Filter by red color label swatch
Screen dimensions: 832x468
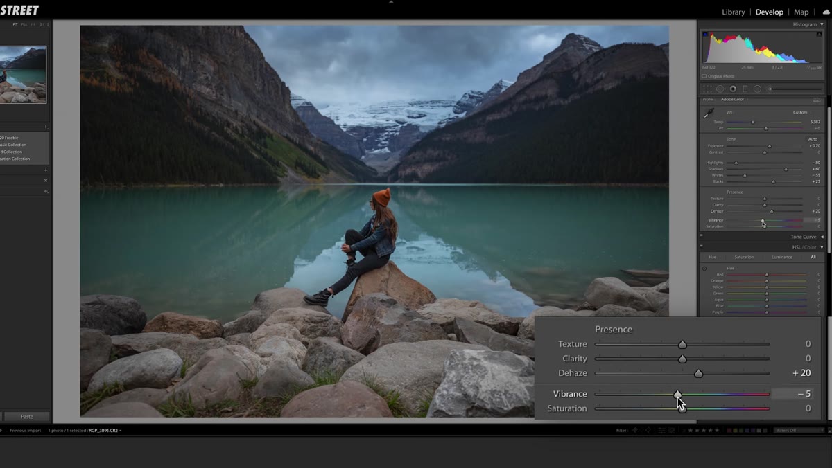pyautogui.click(x=729, y=431)
